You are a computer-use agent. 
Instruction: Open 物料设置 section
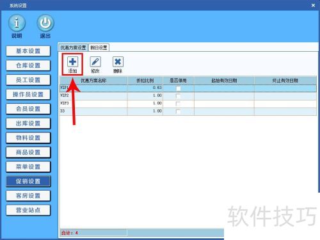coord(28,138)
